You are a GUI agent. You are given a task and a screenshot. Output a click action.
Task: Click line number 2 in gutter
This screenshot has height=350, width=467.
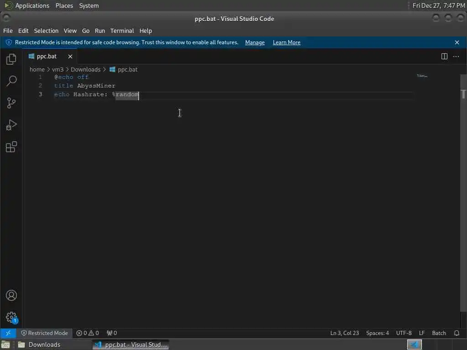(x=40, y=86)
